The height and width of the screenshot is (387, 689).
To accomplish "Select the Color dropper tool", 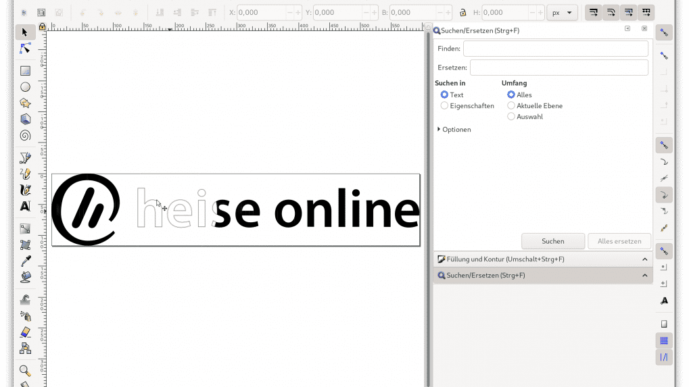I will pyautogui.click(x=25, y=261).
